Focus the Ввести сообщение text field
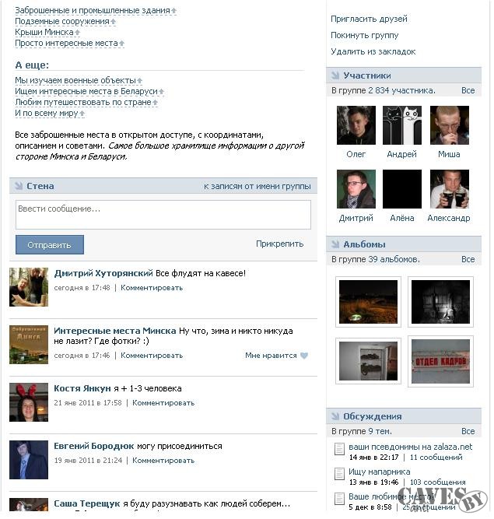Image resolution: width=494 pixels, height=519 pixels. [x=164, y=215]
